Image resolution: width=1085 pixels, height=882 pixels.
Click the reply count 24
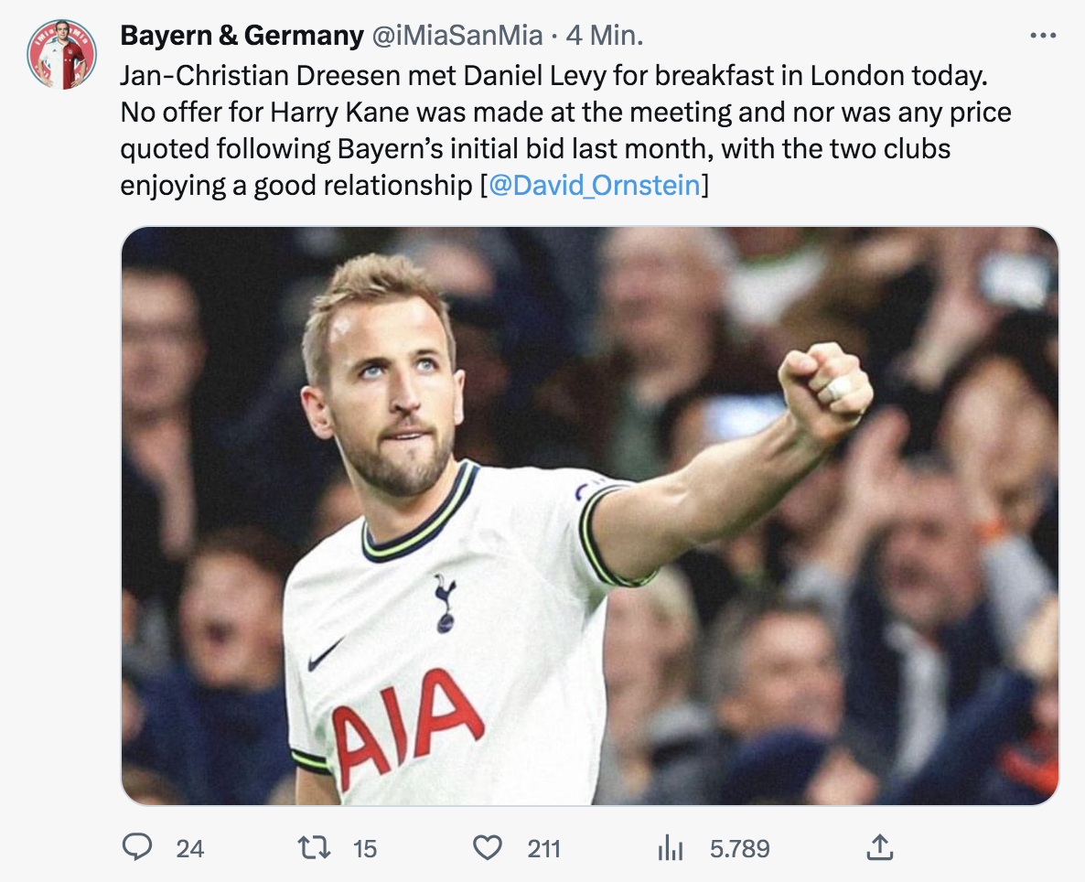coord(189,849)
